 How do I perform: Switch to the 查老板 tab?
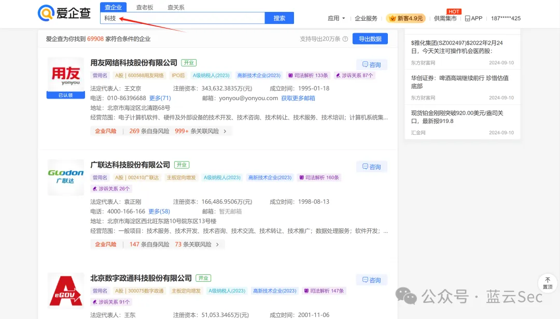145,7
